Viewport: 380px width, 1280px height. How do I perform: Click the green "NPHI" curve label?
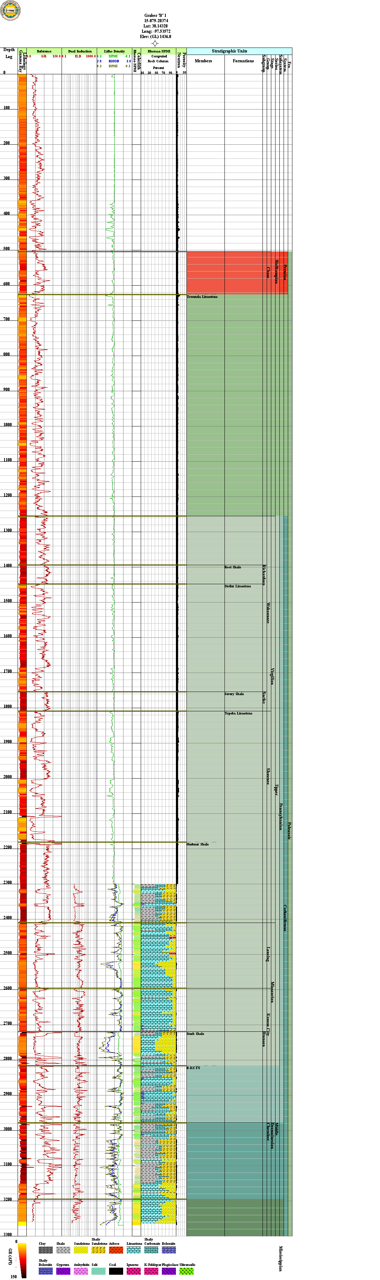[x=113, y=56]
